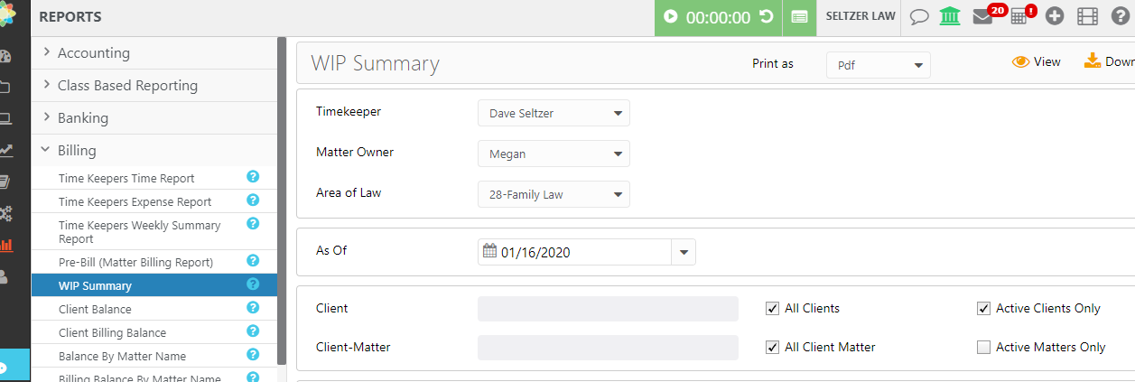This screenshot has width=1135, height=382.
Task: Open the Timekeeper dropdown showing Dave Seltzer
Action: [554, 114]
